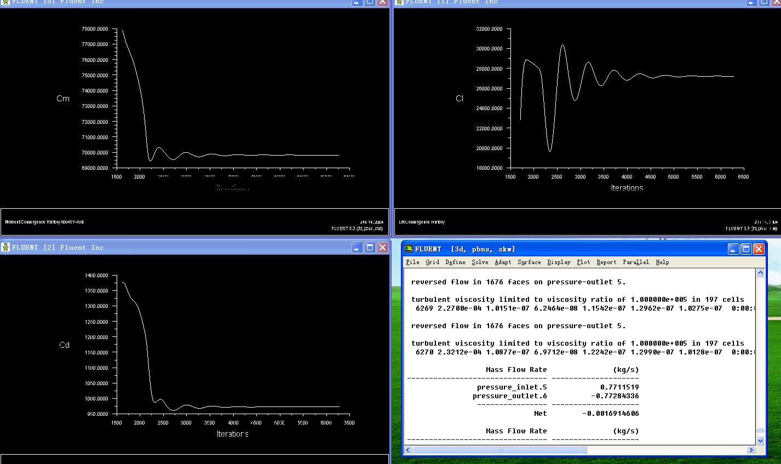Open the Display menu
The image size is (781, 464).
pyautogui.click(x=559, y=262)
